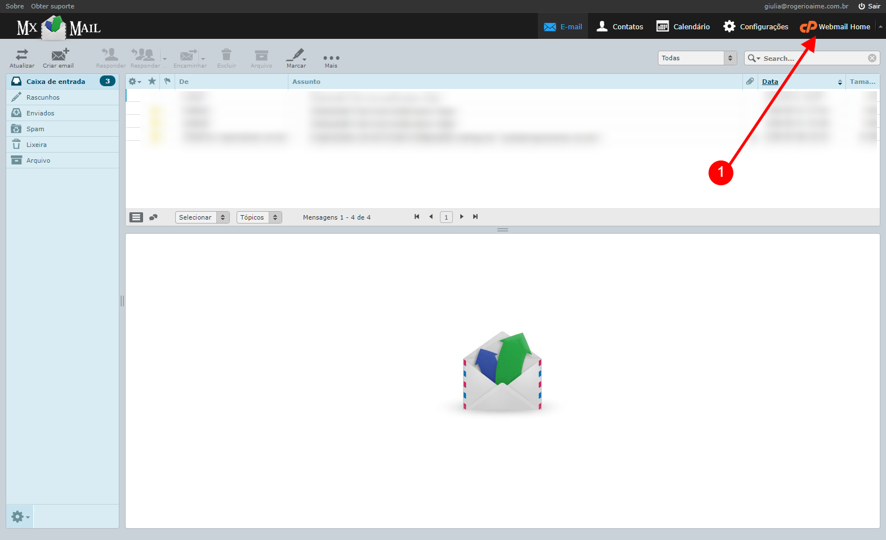This screenshot has height=540, width=886.
Task: Clear the search box with the X icon
Action: (x=872, y=58)
